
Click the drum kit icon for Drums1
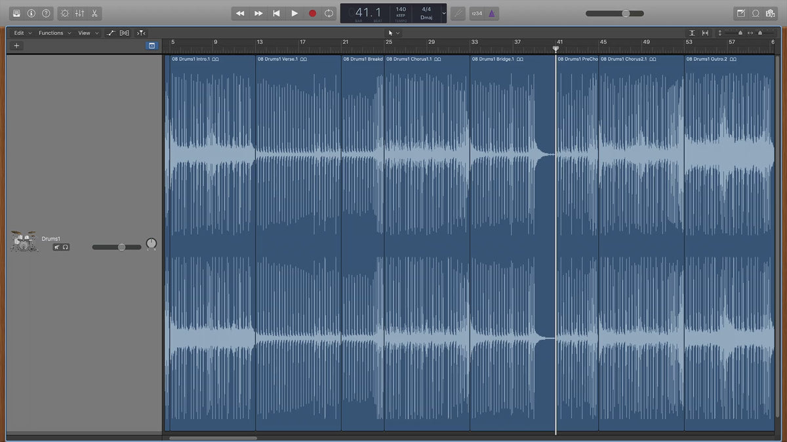[24, 242]
